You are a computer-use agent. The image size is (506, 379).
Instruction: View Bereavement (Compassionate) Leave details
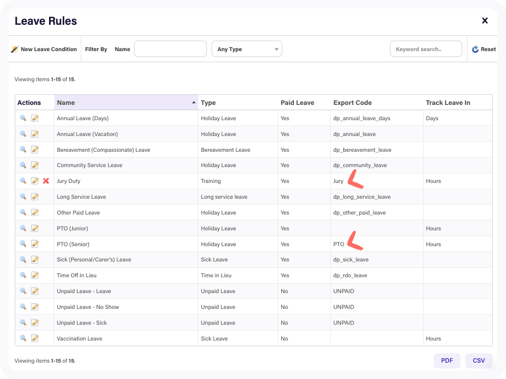coord(23,150)
